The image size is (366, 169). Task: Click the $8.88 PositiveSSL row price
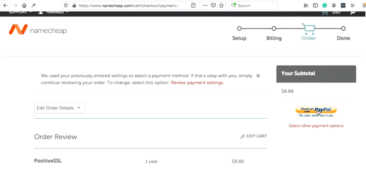coord(238,161)
